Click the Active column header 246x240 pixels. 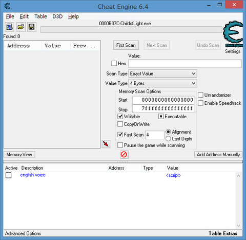click(x=11, y=168)
